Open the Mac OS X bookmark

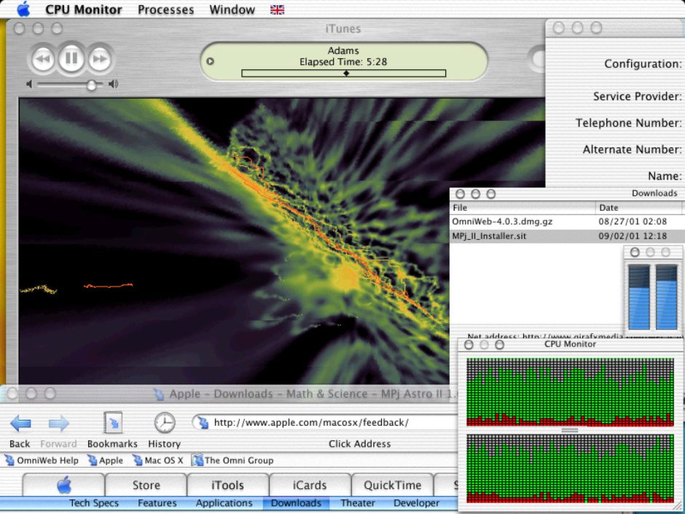[157, 460]
